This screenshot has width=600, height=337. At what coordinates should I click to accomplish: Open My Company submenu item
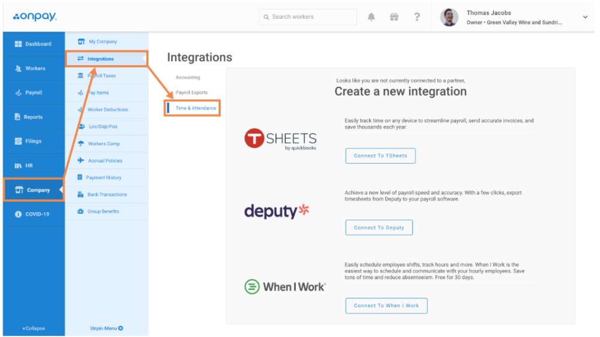point(107,42)
